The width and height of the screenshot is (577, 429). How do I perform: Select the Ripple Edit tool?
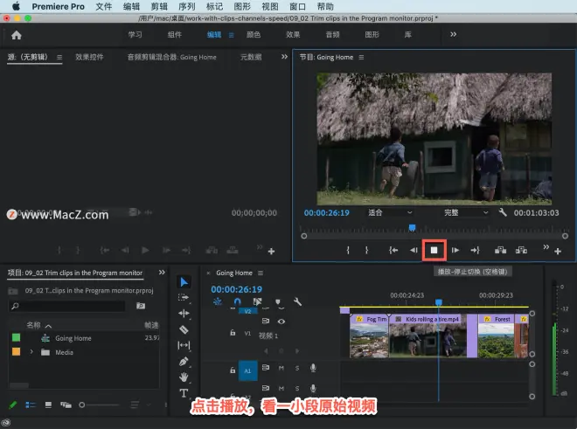184,313
